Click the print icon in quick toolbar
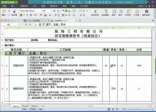This screenshot has height=112, width=156. click(x=8, y=21)
